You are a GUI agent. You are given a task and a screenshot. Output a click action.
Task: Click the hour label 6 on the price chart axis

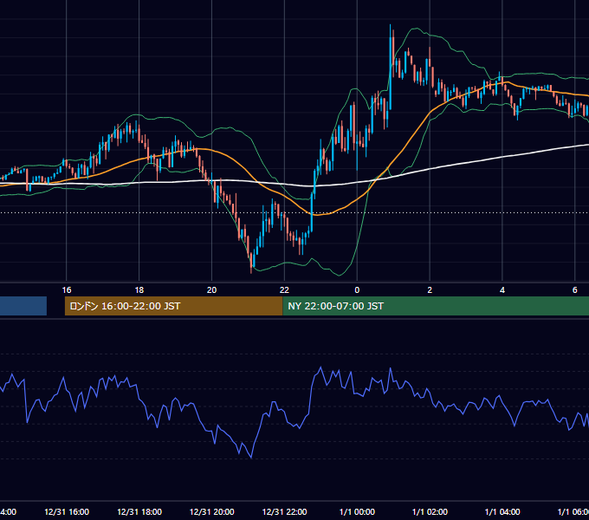tap(575, 290)
